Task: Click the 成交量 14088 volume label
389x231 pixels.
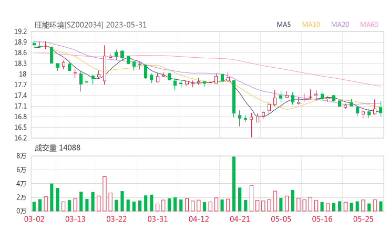Action: [57, 148]
